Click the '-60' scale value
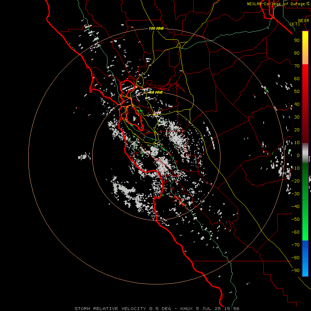The image size is (311, 311). (x=295, y=232)
